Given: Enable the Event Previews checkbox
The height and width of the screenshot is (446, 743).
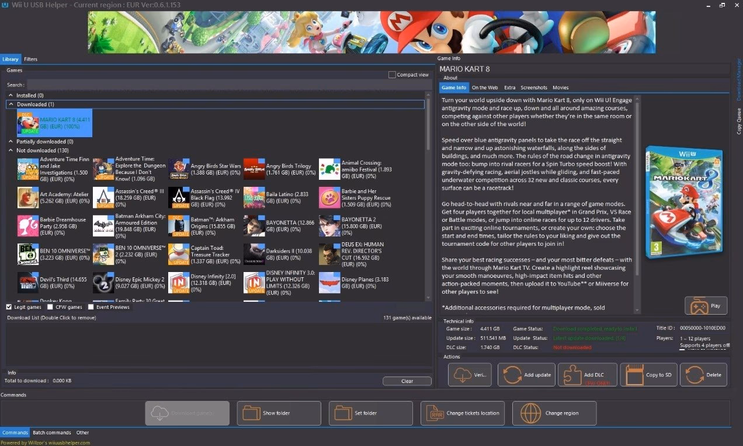Looking at the screenshot, I should coord(91,307).
